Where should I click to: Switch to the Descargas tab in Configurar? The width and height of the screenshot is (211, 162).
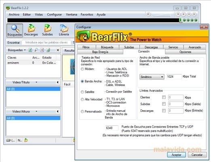tap(151, 47)
